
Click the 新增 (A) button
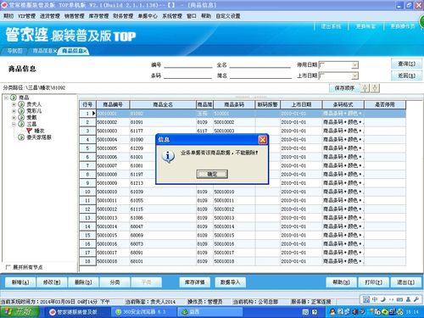click(20, 282)
